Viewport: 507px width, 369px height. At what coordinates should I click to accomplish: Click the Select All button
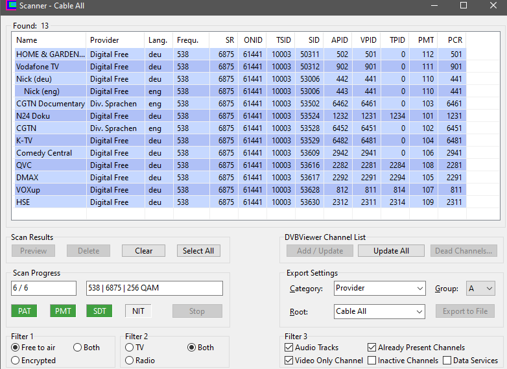click(198, 250)
